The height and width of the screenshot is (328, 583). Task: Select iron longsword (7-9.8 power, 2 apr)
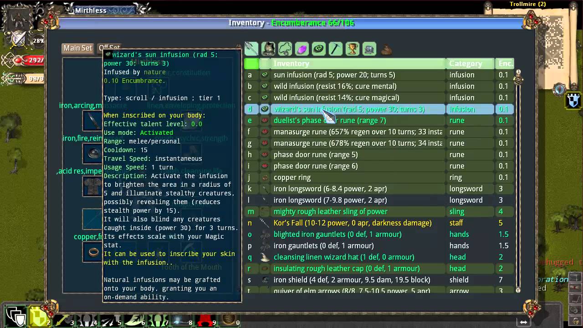(379, 200)
